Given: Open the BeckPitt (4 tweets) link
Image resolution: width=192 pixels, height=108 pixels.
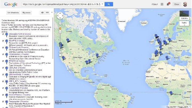Looking at the screenshot, I should point(17,41).
